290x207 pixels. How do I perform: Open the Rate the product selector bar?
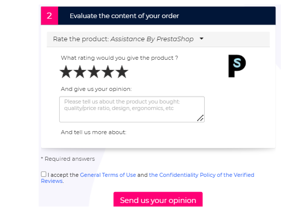(158, 39)
